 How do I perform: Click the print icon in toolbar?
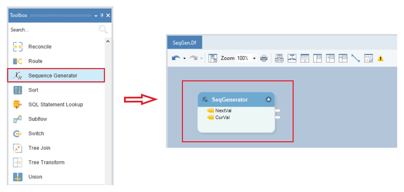click(x=264, y=59)
